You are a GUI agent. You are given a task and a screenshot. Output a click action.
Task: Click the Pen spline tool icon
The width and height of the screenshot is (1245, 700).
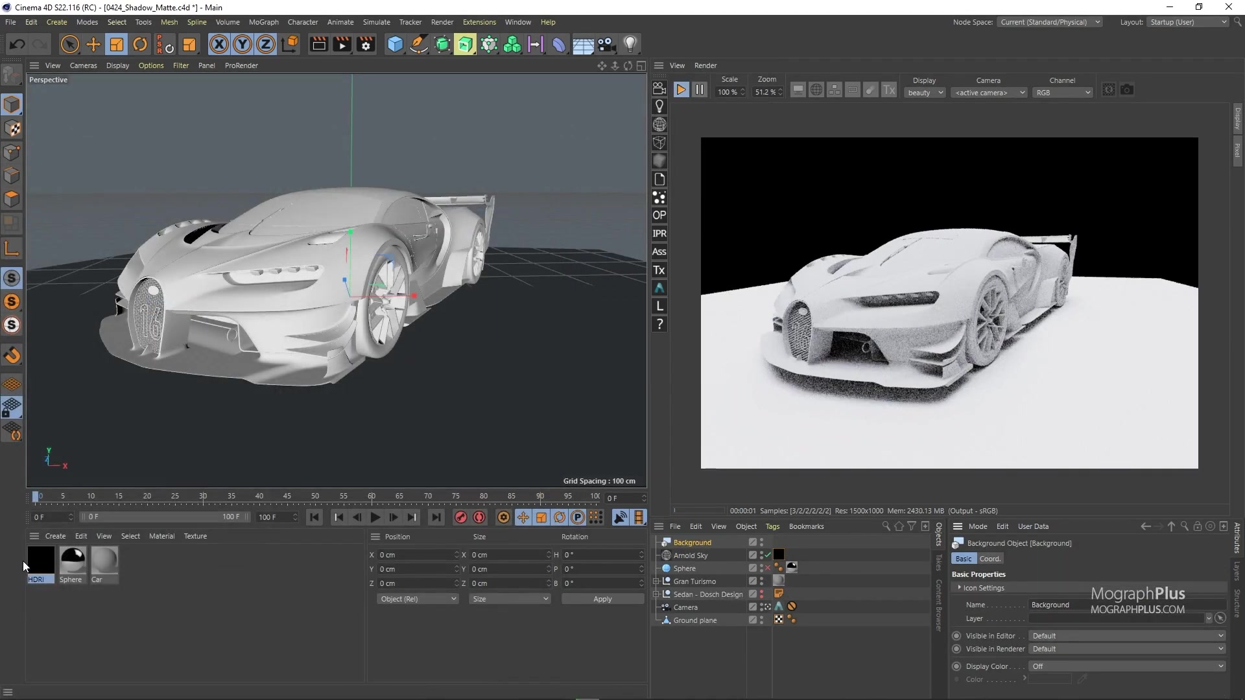[418, 44]
